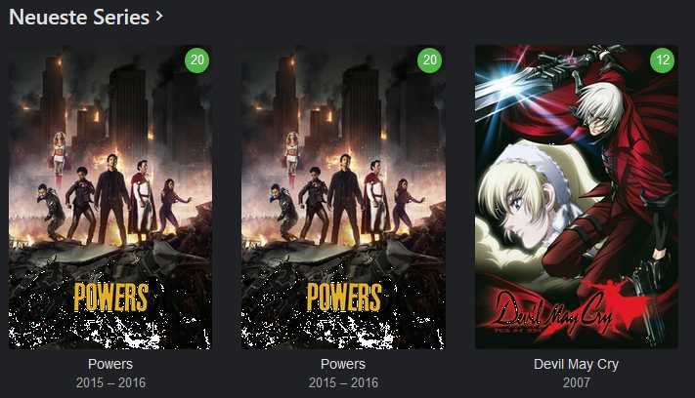Image resolution: width=695 pixels, height=398 pixels.
Task: Click the 2007 year under Devil May Cry
Action: tap(576, 382)
